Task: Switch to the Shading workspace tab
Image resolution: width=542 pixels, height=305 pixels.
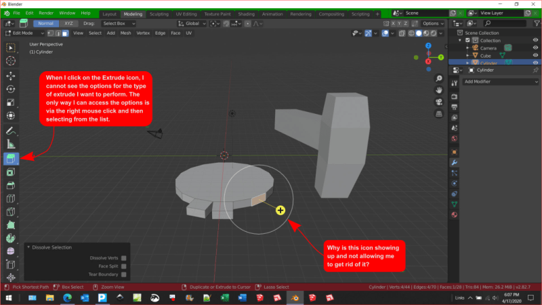Action: pyautogui.click(x=246, y=14)
